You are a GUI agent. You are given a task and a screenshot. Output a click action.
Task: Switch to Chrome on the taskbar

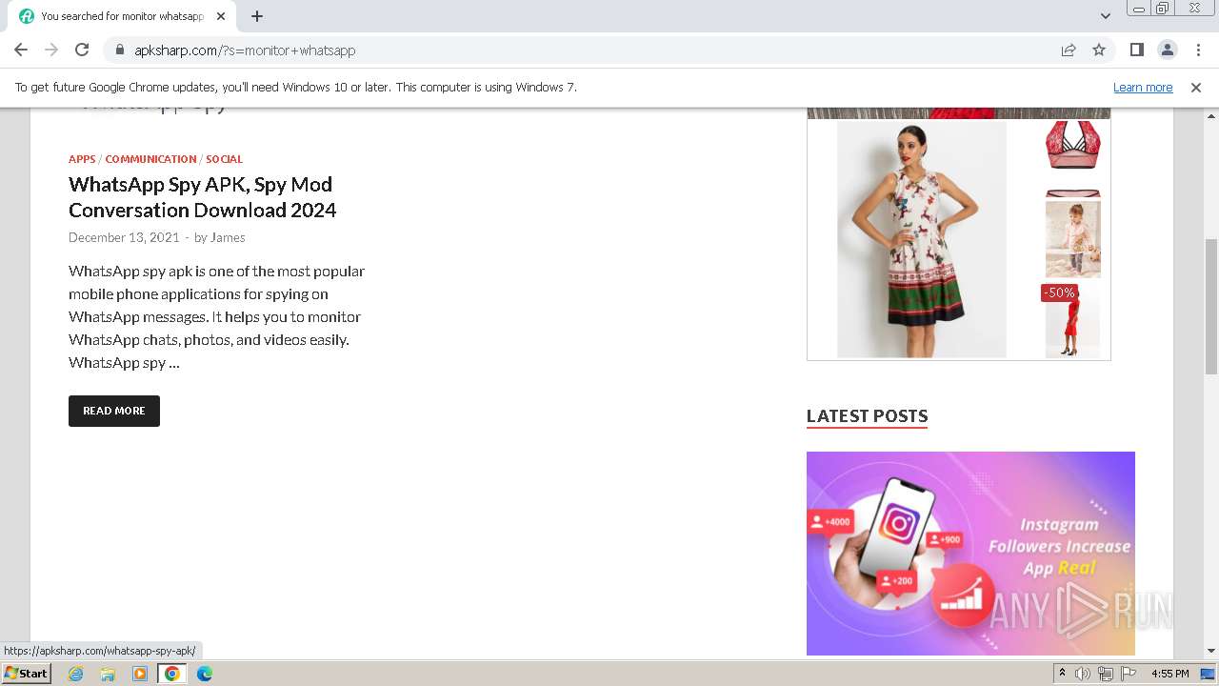pos(172,674)
